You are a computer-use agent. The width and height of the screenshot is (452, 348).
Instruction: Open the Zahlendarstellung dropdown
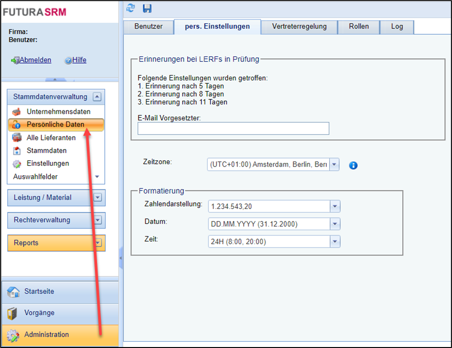click(335, 206)
